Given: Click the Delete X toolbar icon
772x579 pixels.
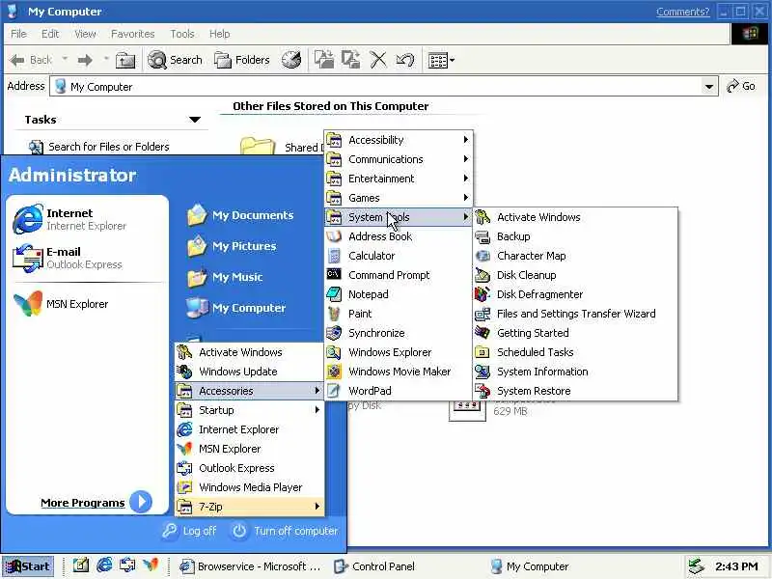Looking at the screenshot, I should tap(378, 60).
